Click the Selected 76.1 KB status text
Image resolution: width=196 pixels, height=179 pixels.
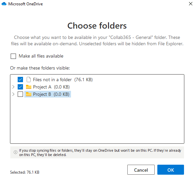point(25,172)
